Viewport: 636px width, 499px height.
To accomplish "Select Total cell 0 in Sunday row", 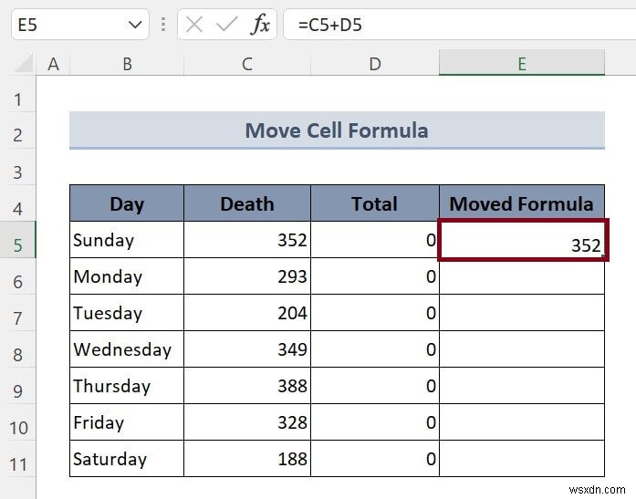I will coord(375,240).
